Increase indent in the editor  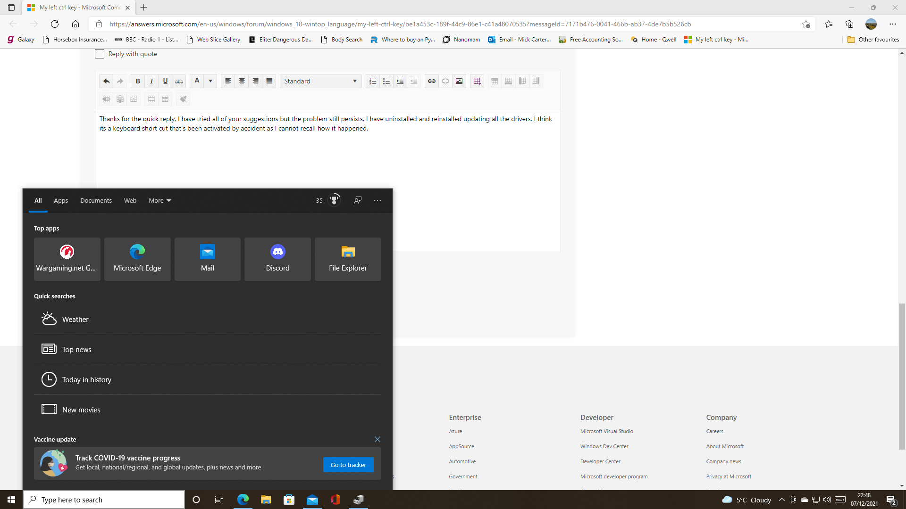point(400,81)
